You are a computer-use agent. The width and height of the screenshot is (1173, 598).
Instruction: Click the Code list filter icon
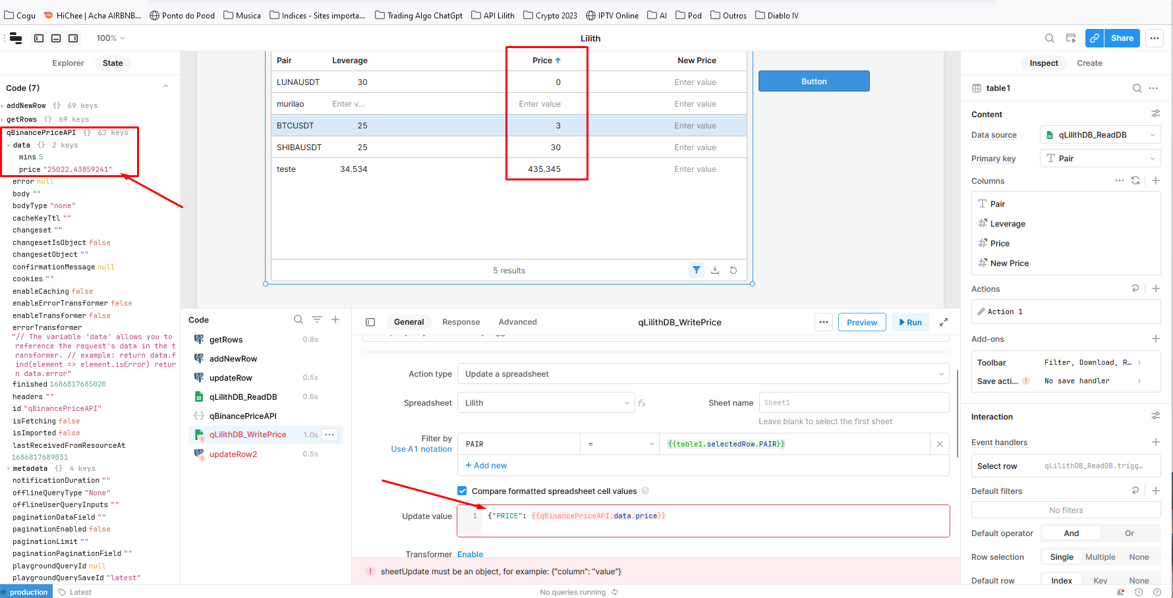coord(317,319)
